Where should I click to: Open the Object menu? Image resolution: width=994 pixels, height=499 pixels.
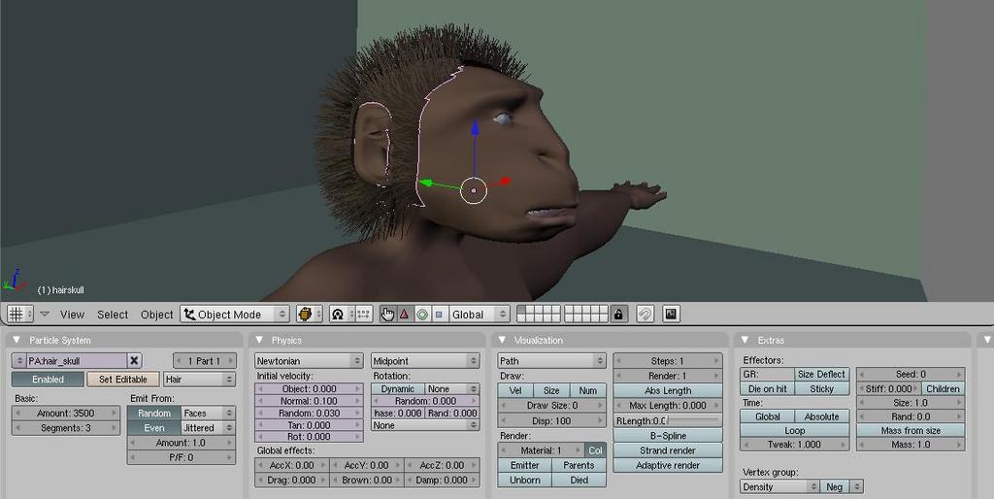(156, 315)
